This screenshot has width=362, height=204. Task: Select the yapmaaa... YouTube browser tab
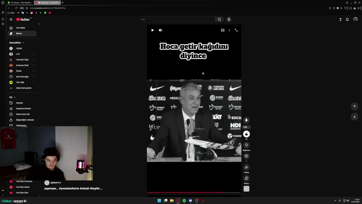47,3
